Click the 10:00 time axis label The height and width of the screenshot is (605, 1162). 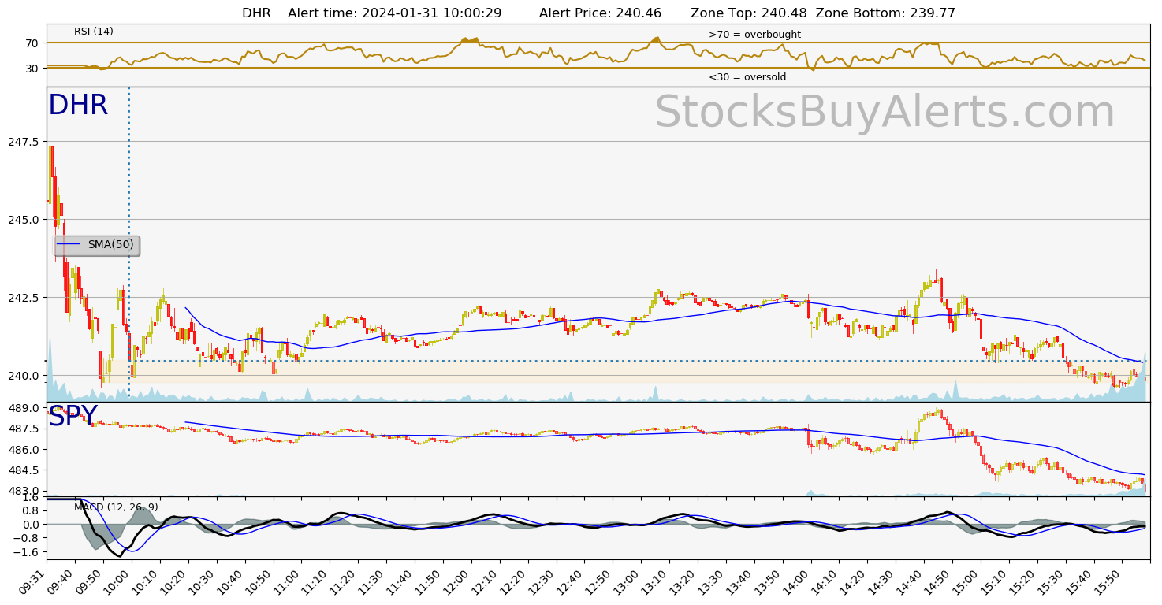[121, 582]
